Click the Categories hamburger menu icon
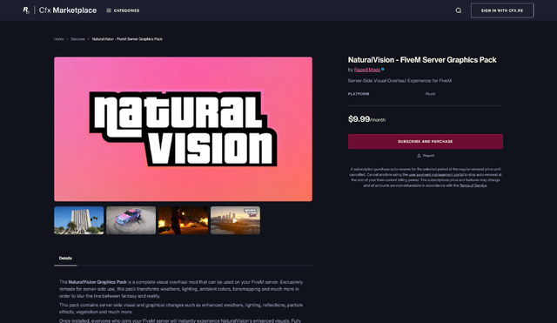The image size is (557, 323). tap(109, 10)
